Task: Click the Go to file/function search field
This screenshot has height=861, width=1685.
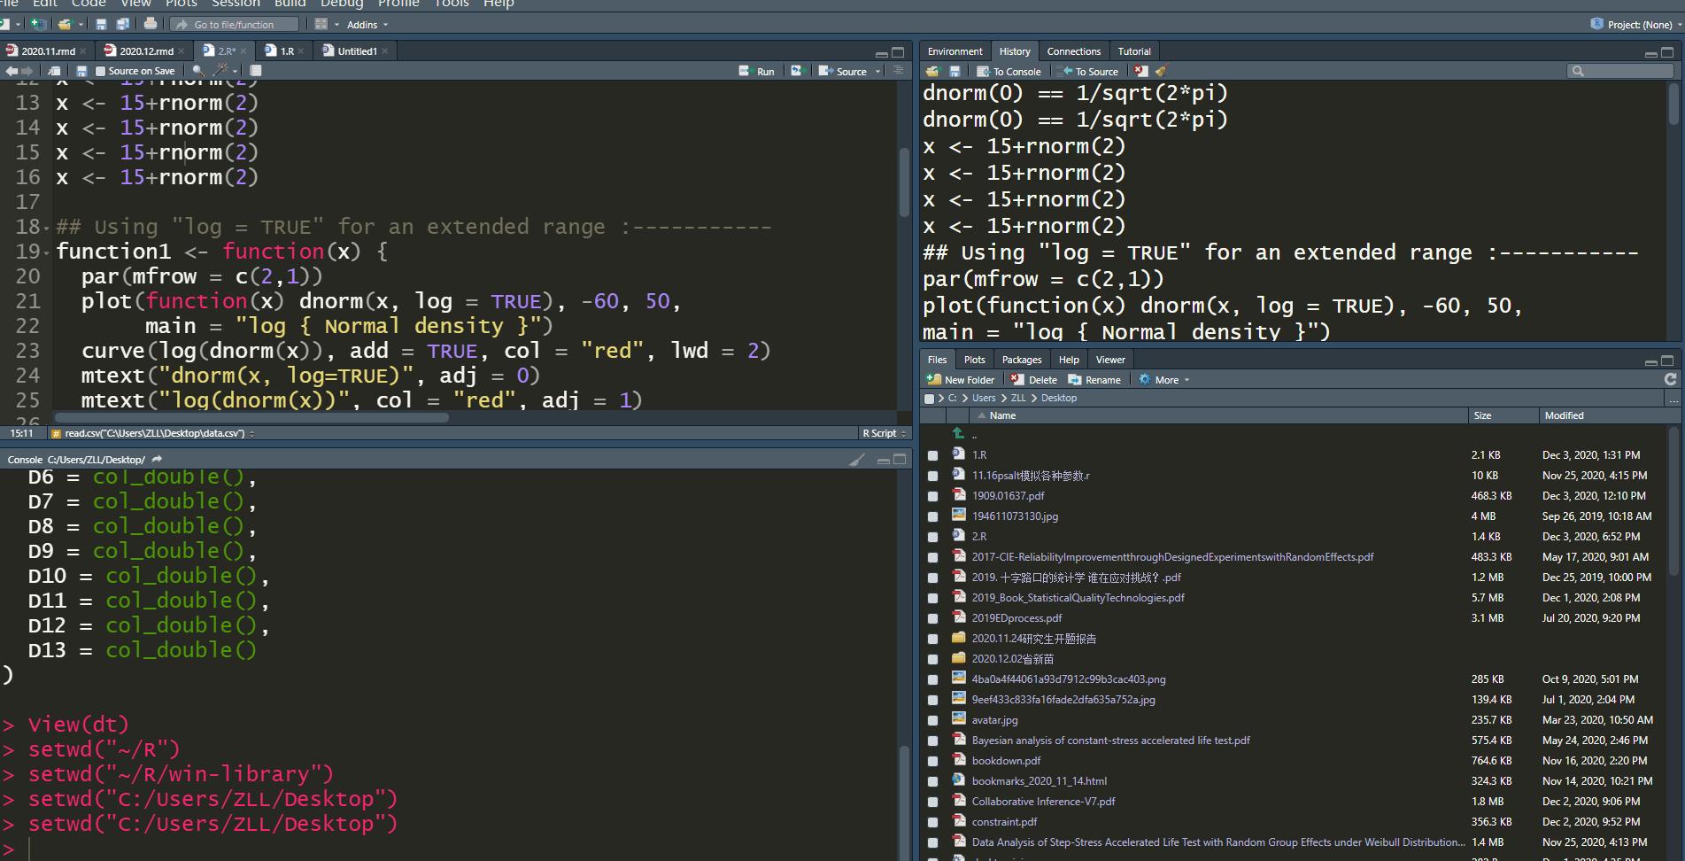Action: coord(234,25)
